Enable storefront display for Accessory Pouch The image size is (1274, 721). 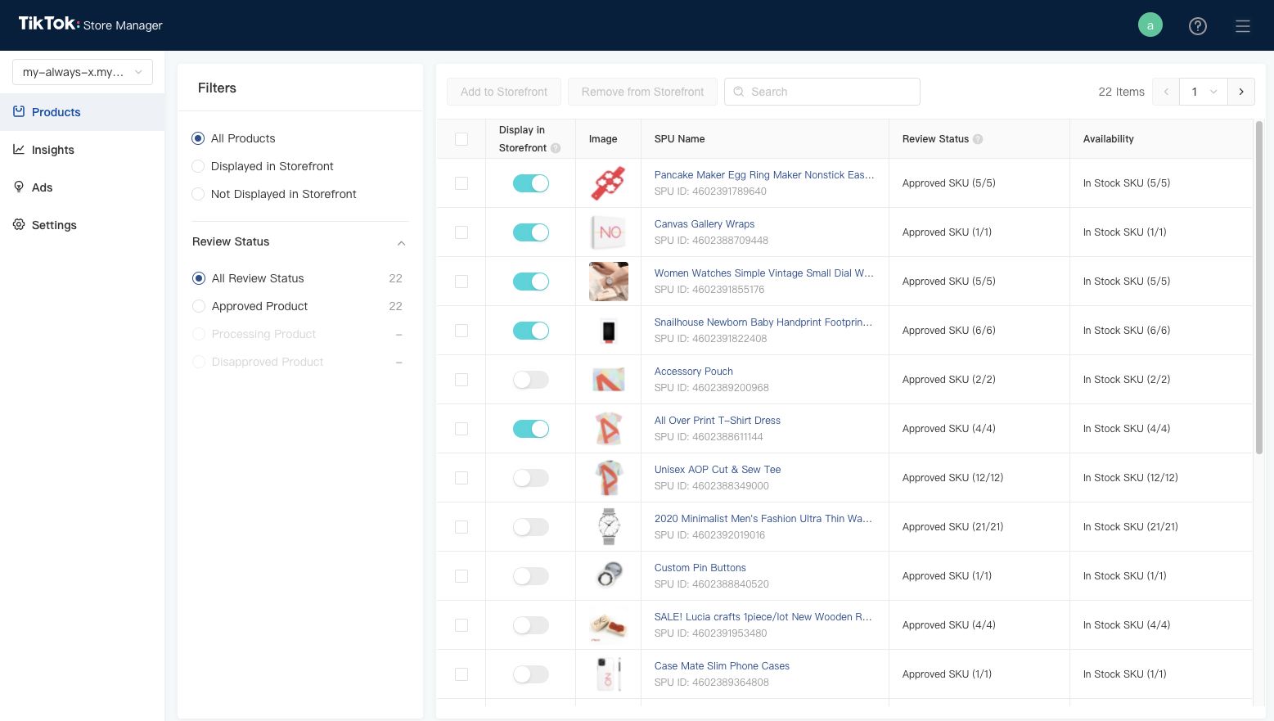click(x=531, y=380)
